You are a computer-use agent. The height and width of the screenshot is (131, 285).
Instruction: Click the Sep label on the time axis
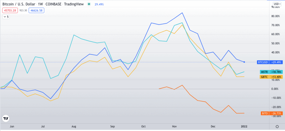[112, 126]
